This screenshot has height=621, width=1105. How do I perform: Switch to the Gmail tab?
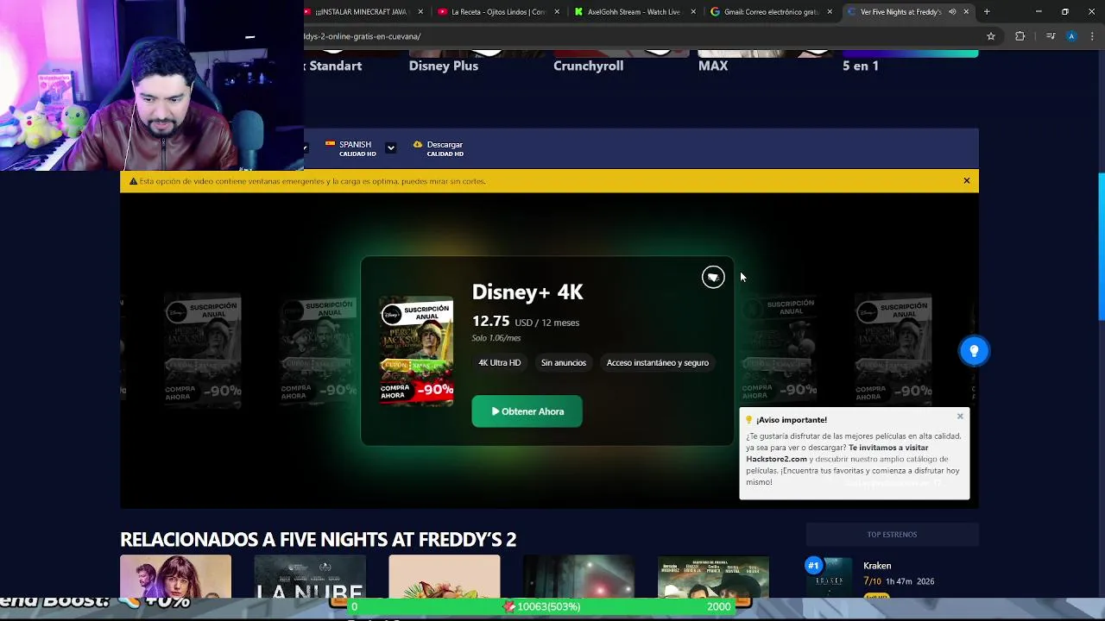pyautogui.click(x=771, y=12)
